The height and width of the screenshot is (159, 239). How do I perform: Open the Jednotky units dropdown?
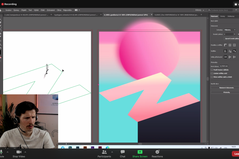point(230,30)
